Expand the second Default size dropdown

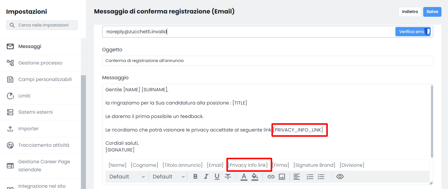pyautogui.click(x=169, y=176)
